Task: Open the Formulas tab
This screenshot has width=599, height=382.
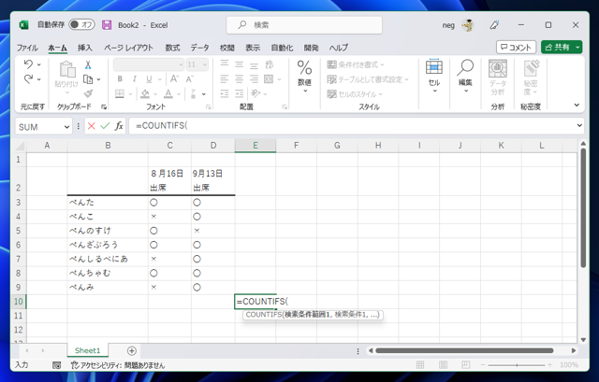Action: pos(172,48)
